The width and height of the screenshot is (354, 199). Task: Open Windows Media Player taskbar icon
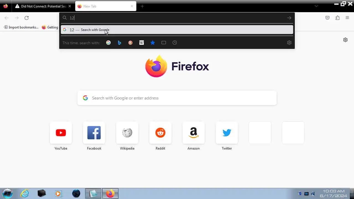pyautogui.click(x=59, y=193)
